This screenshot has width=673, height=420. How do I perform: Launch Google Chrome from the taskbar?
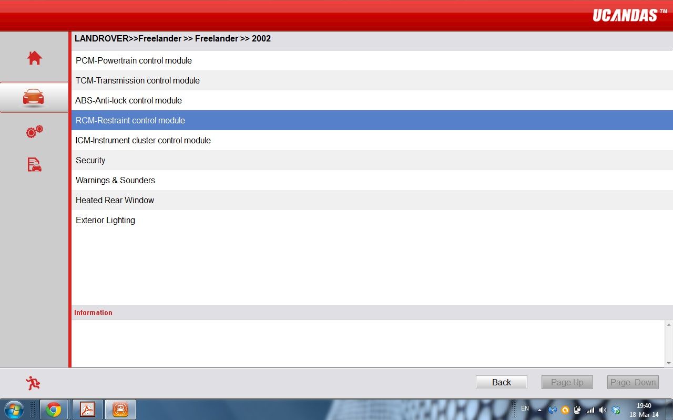(x=54, y=409)
